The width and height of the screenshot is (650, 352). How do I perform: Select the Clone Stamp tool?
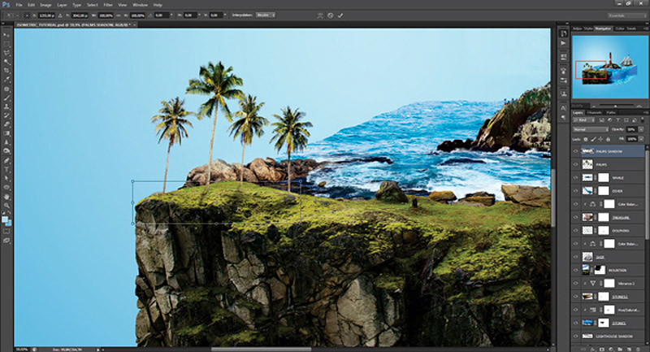coord(6,106)
